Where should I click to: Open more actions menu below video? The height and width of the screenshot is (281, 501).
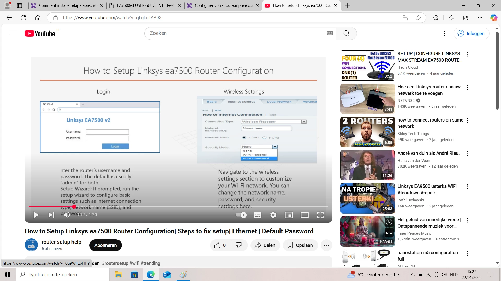[x=326, y=245]
